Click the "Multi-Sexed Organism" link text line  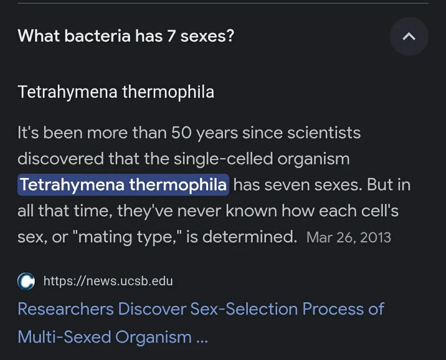pyautogui.click(x=104, y=336)
